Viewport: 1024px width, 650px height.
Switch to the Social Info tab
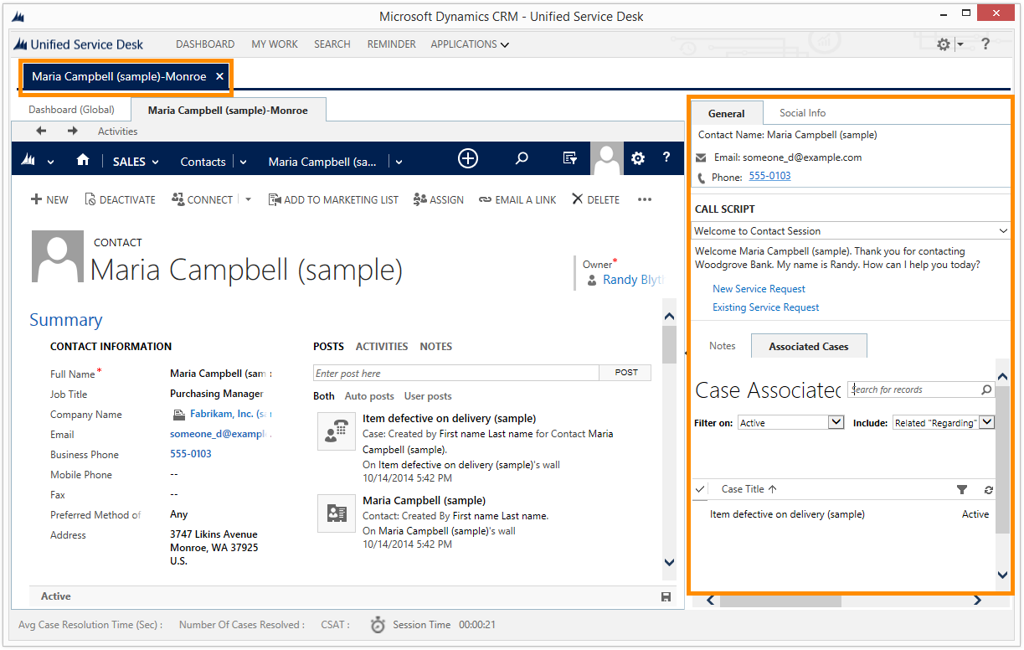[801, 112]
